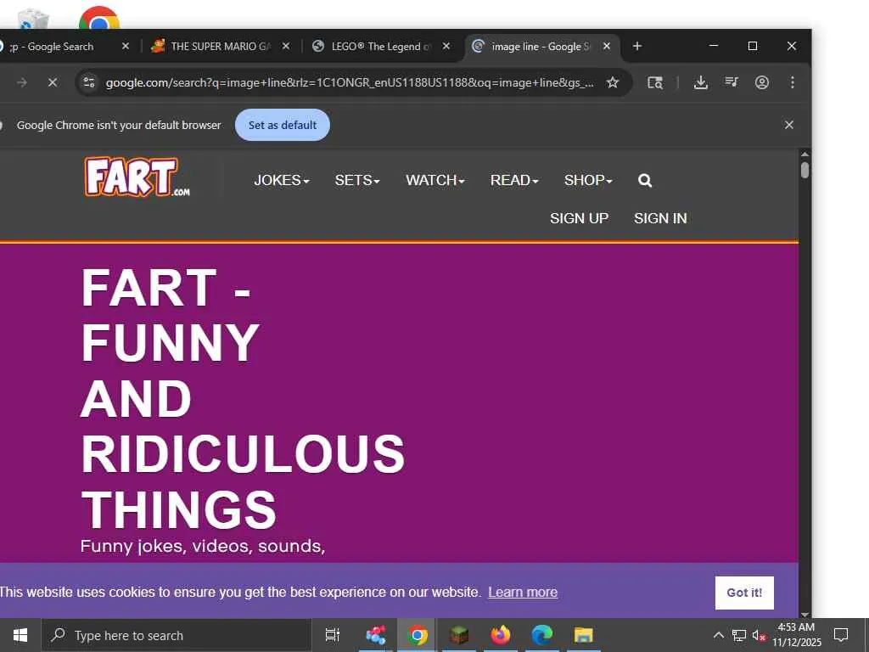Open the Chrome three-dot menu
Viewport: 869px width, 652px height.
coord(793,82)
